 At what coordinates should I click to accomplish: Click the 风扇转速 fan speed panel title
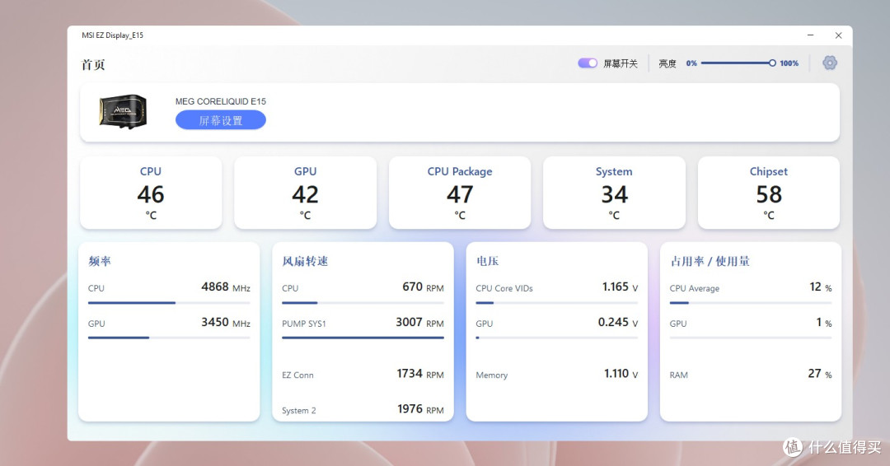coord(306,261)
